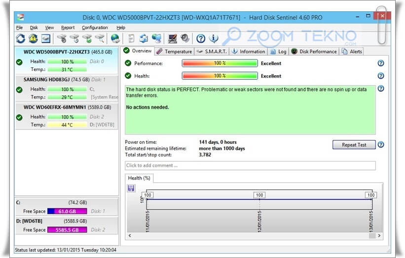Screen dimensions: 405x258
Task: Click the help icon beside Health rating
Action: (381, 76)
